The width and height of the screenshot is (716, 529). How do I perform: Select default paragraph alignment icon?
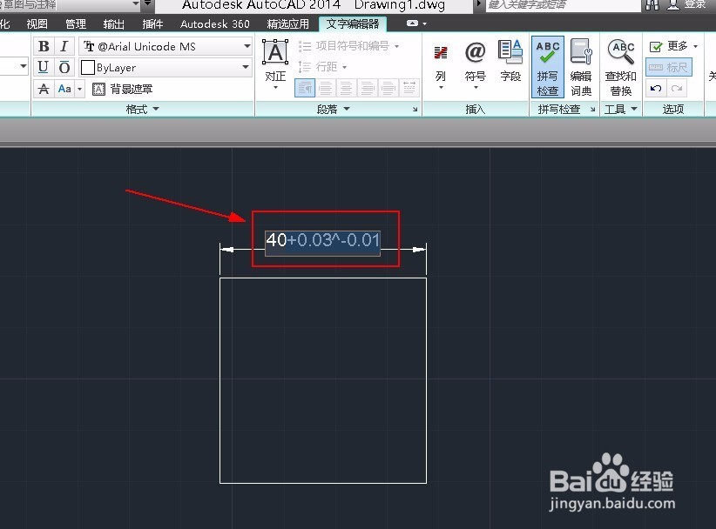coord(305,88)
